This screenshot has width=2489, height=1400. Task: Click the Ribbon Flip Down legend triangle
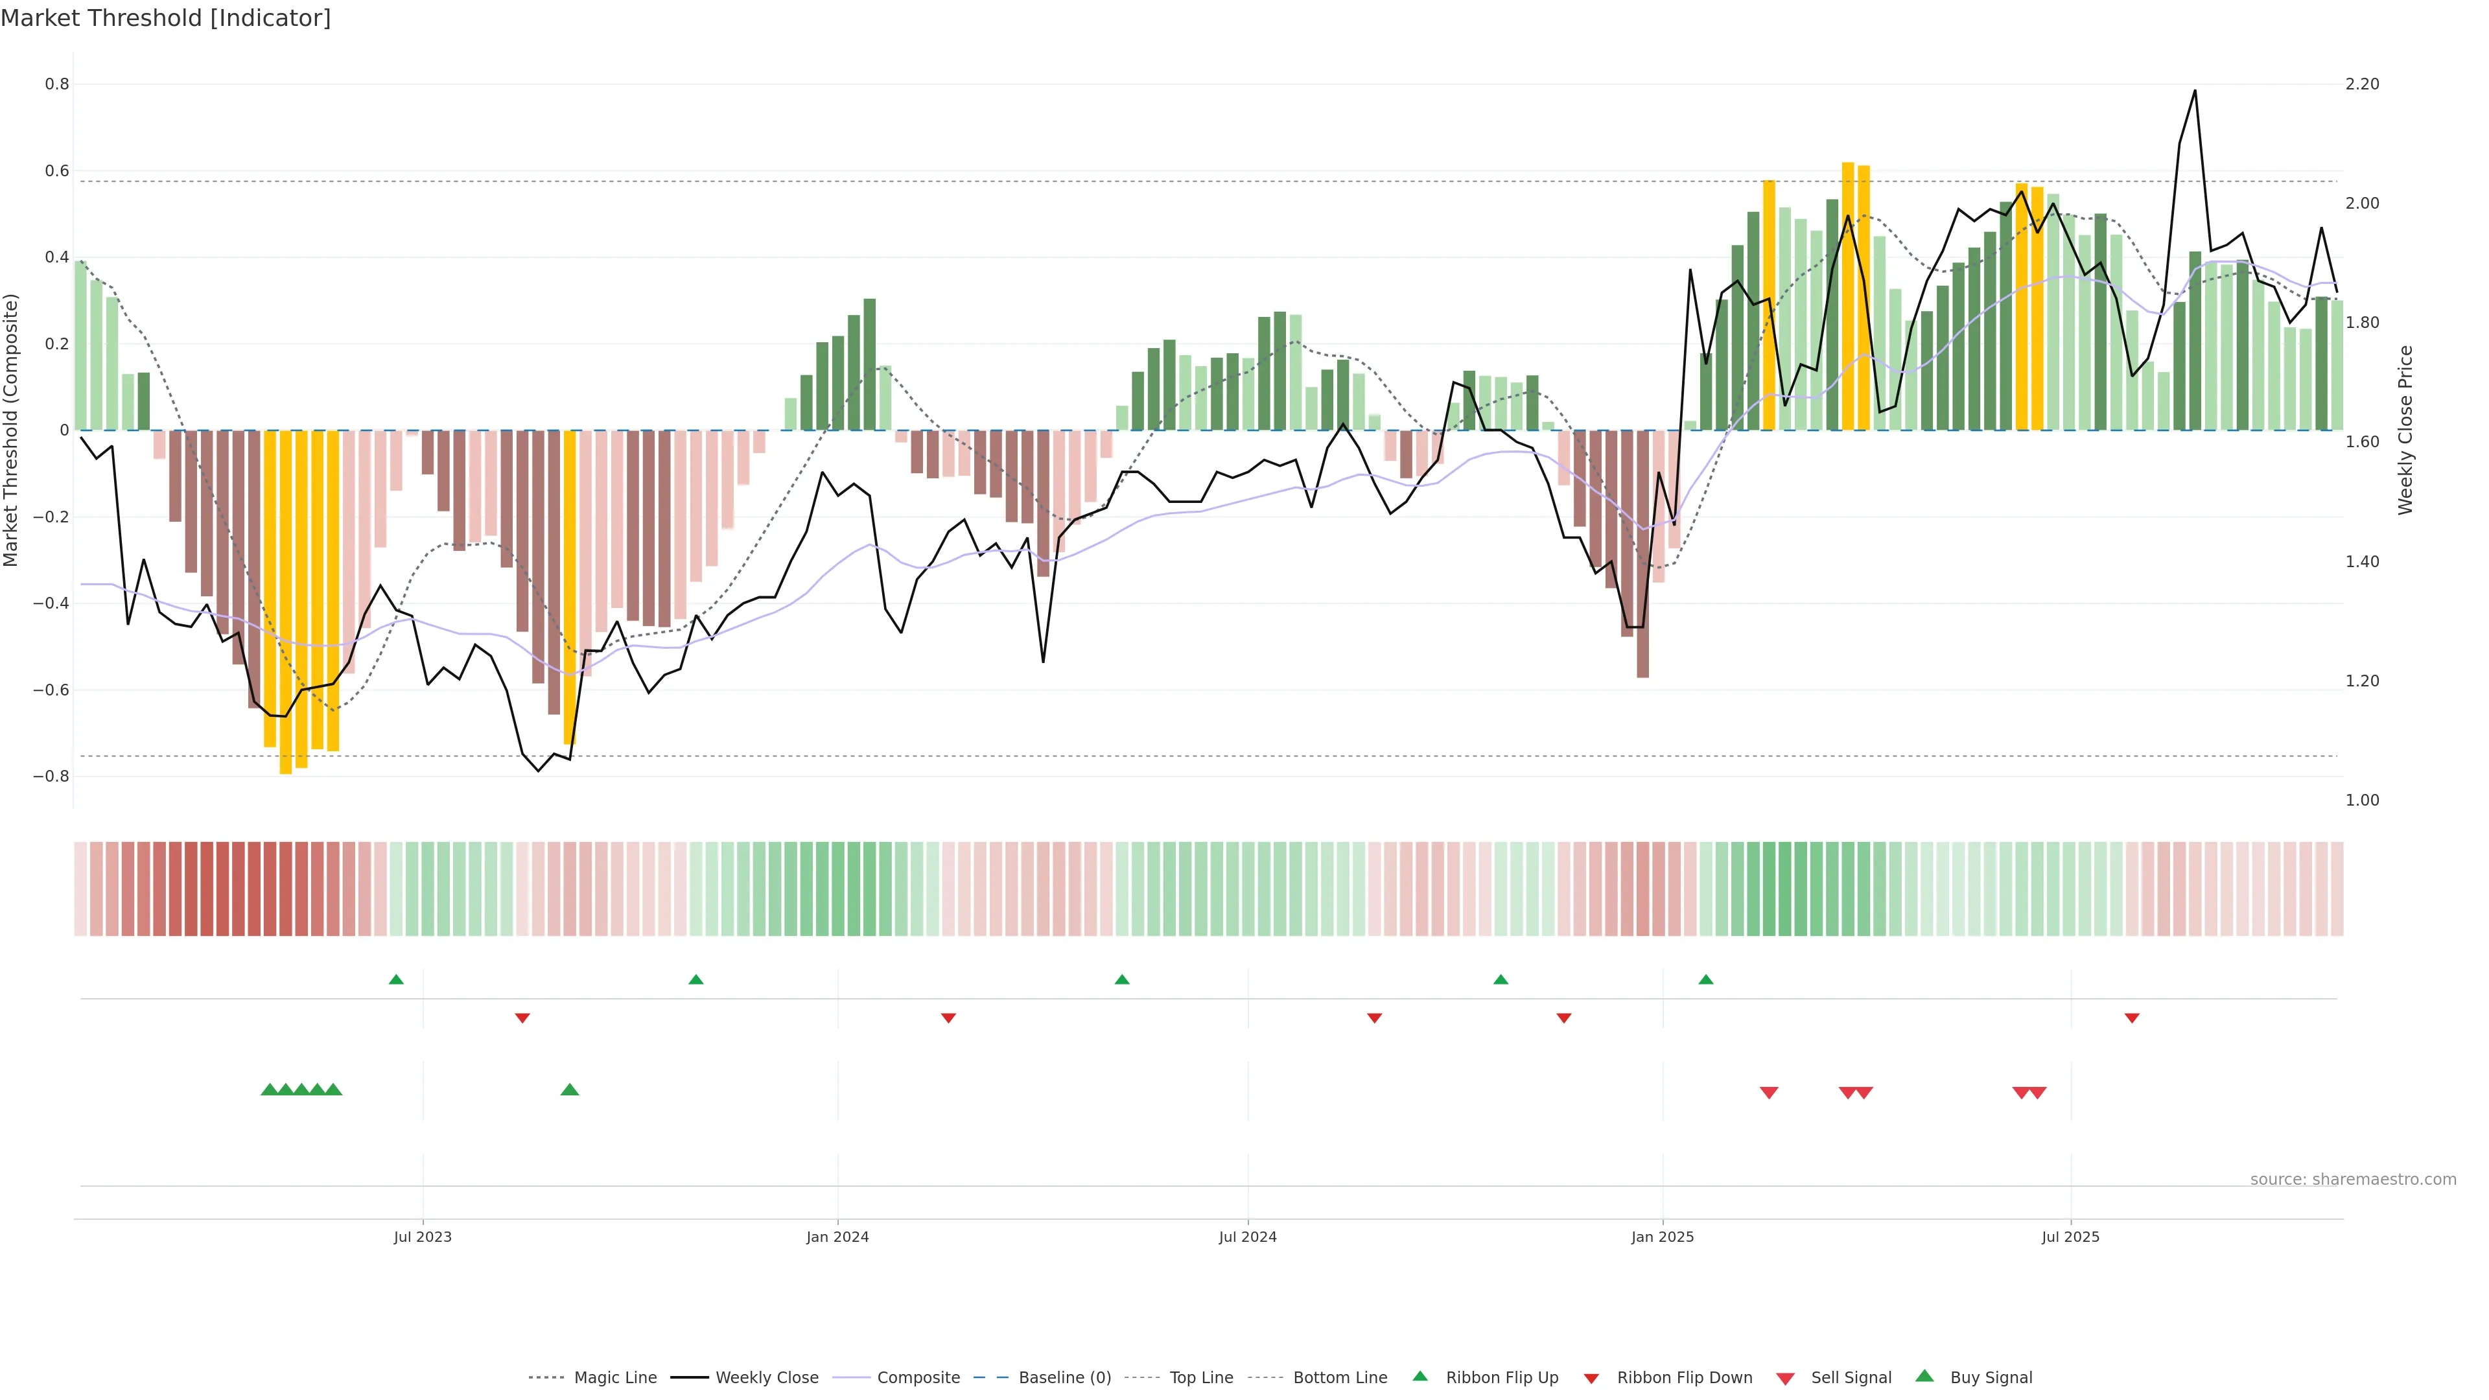(x=1591, y=1379)
